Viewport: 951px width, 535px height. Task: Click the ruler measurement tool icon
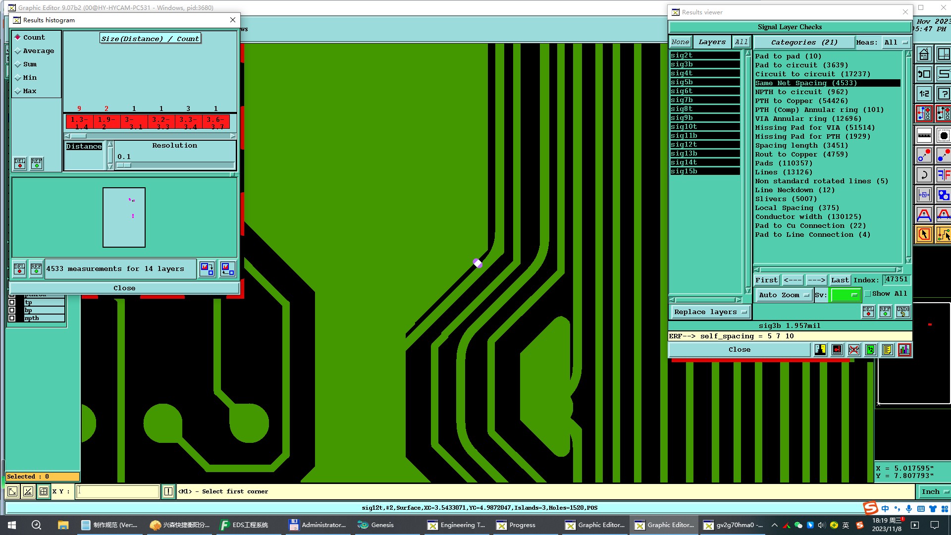pos(924,135)
